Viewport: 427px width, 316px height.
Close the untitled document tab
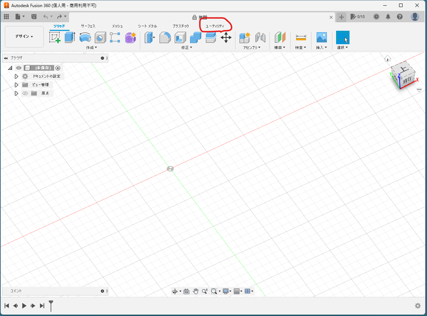click(x=331, y=17)
